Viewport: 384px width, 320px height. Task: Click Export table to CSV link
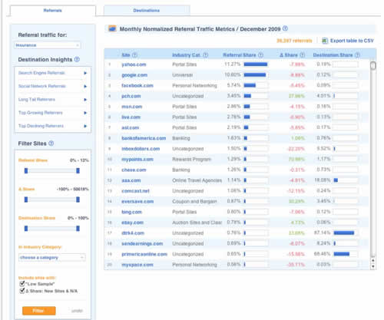(x=352, y=41)
